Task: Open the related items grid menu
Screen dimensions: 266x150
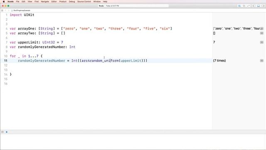Action: coord(2,10)
